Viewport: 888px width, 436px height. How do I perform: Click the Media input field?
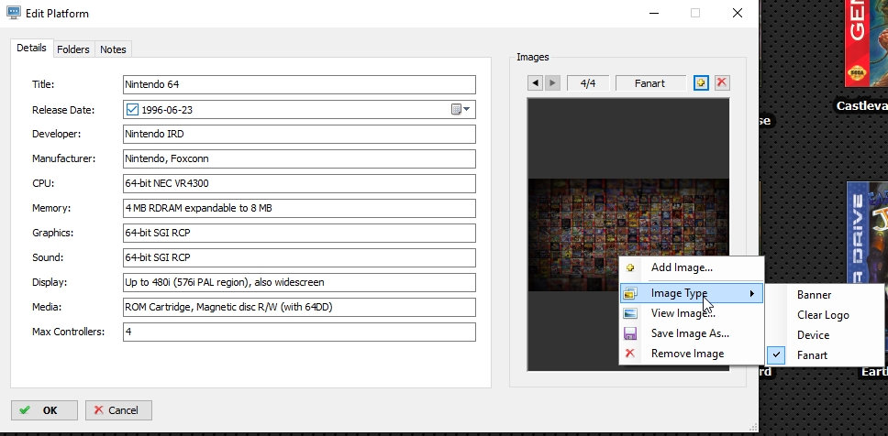click(299, 307)
